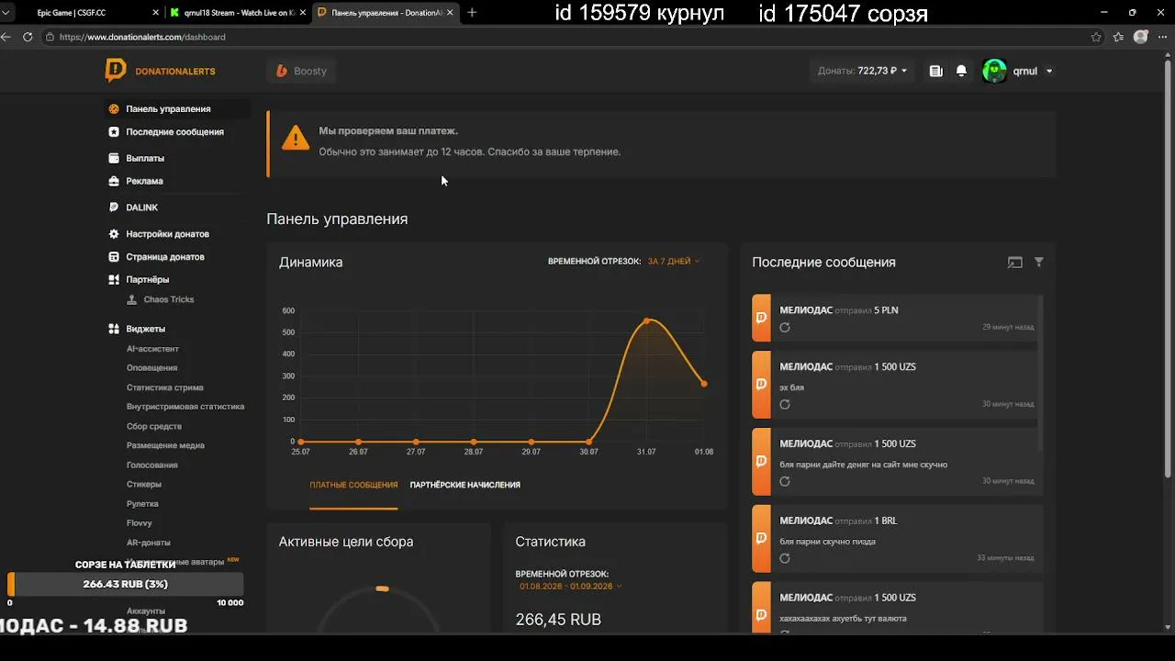Click the qrnul profile avatar
Image resolution: width=1175 pixels, height=661 pixels.
click(994, 71)
